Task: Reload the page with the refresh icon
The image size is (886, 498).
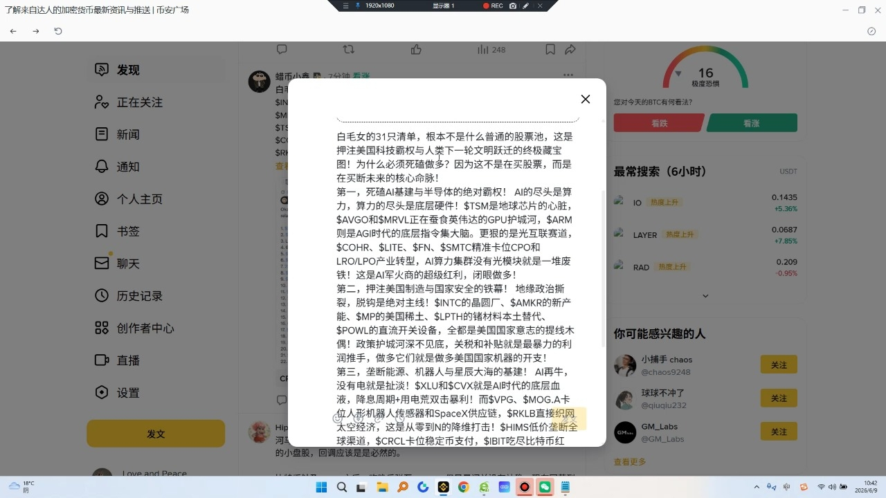Action: (58, 31)
